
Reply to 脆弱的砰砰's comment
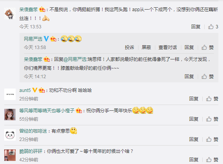[194, 159]
